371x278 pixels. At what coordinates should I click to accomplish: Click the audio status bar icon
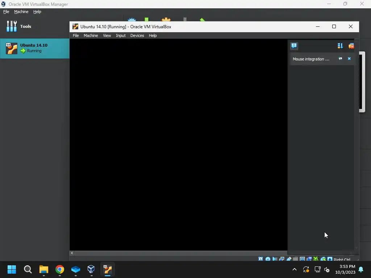click(275, 259)
